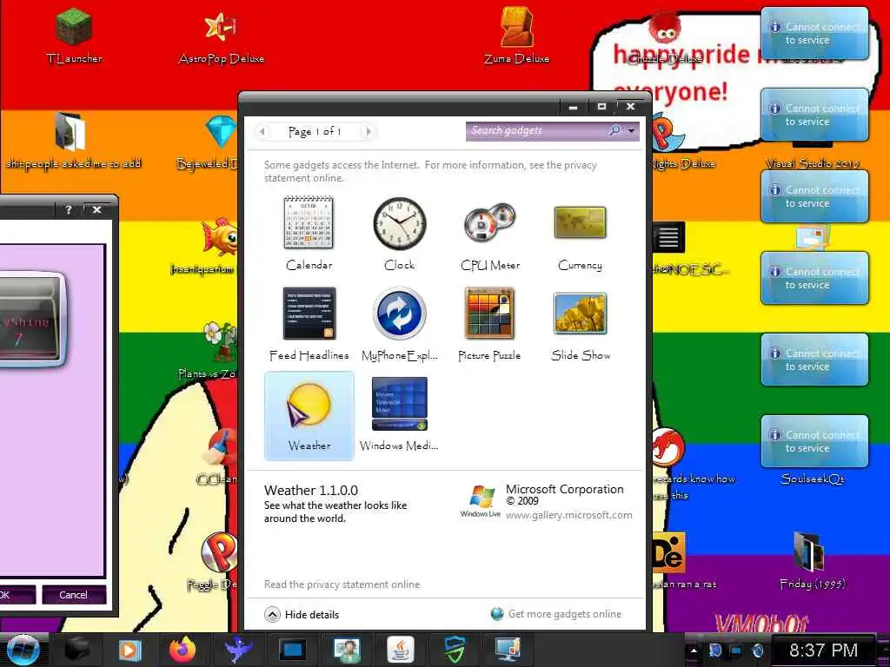Screen dimensions: 890x667
Task: Open the media player taskbar icon
Action: click(130, 650)
